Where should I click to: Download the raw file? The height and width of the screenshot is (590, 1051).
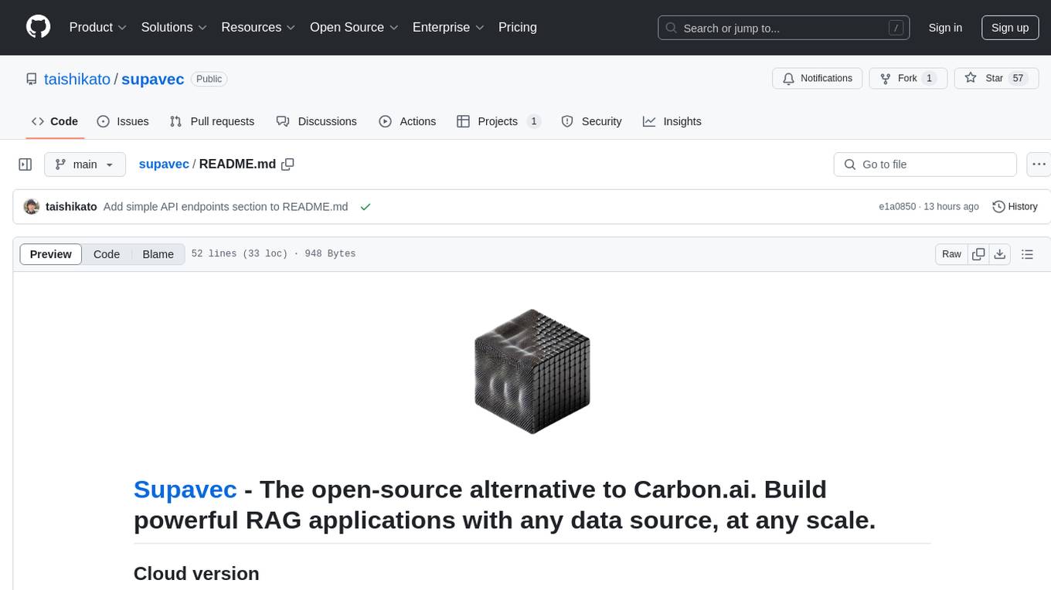point(1000,254)
